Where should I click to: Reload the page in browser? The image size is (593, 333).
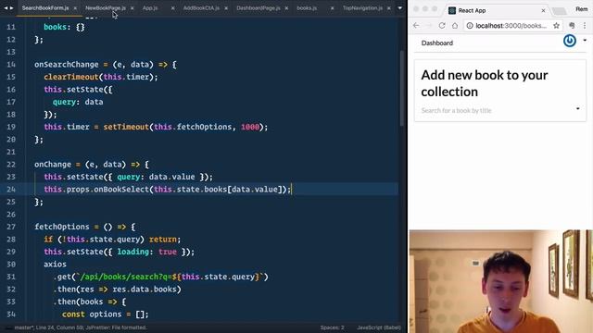point(442,25)
